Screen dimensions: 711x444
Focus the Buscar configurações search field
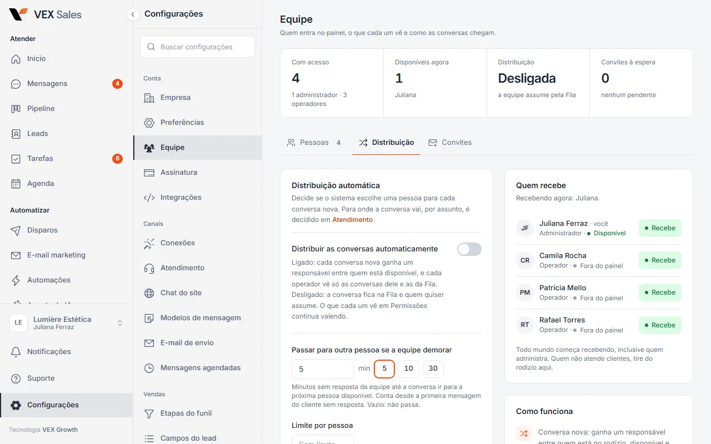pos(197,47)
